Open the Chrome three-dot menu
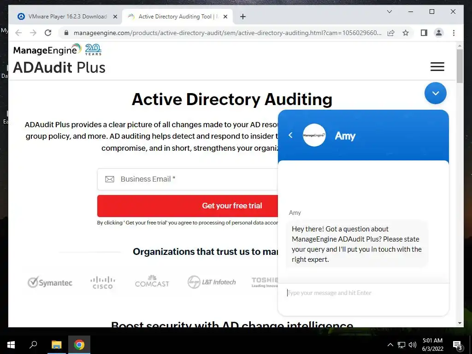Viewport: 472px width, 354px height. [x=454, y=33]
